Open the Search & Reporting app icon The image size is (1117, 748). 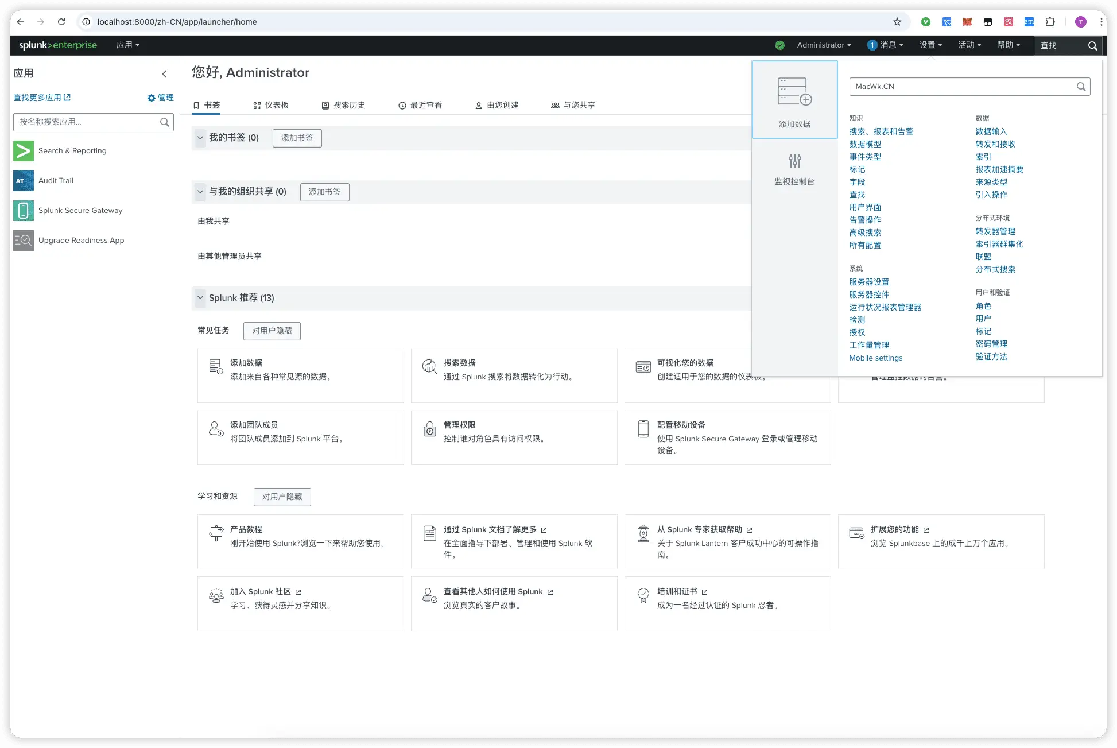(24, 151)
